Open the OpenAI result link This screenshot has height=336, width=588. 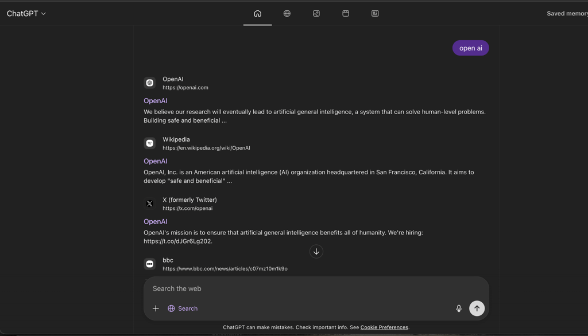coord(155,100)
